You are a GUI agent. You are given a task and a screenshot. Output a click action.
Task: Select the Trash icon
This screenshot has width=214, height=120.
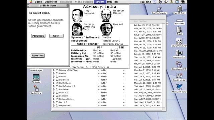point(179,29)
